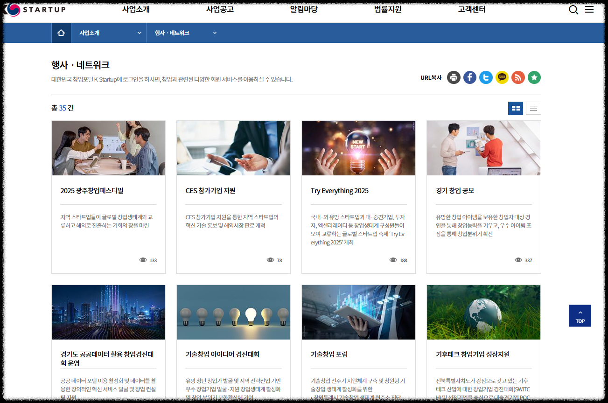Click the URL복사 button

(430, 78)
